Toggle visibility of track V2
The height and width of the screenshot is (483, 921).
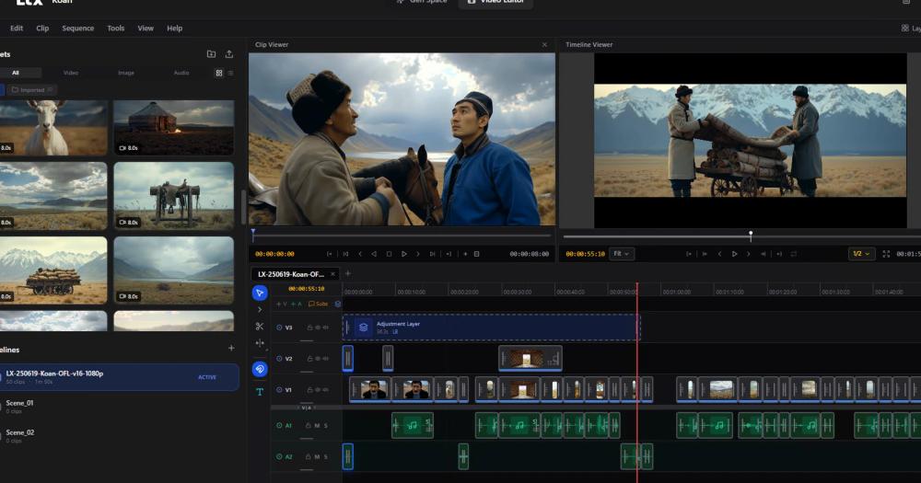[318, 359]
